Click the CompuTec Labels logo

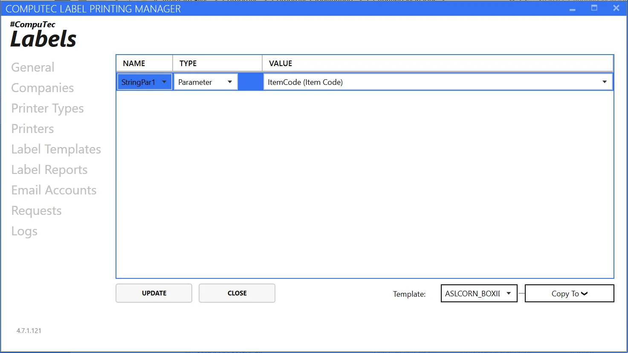pyautogui.click(x=43, y=35)
